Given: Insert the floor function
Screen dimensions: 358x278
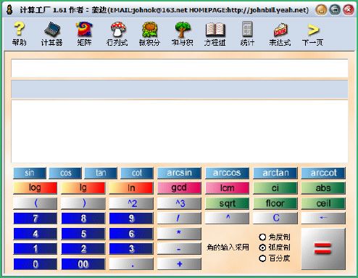Looking at the screenshot, I should point(275,203).
